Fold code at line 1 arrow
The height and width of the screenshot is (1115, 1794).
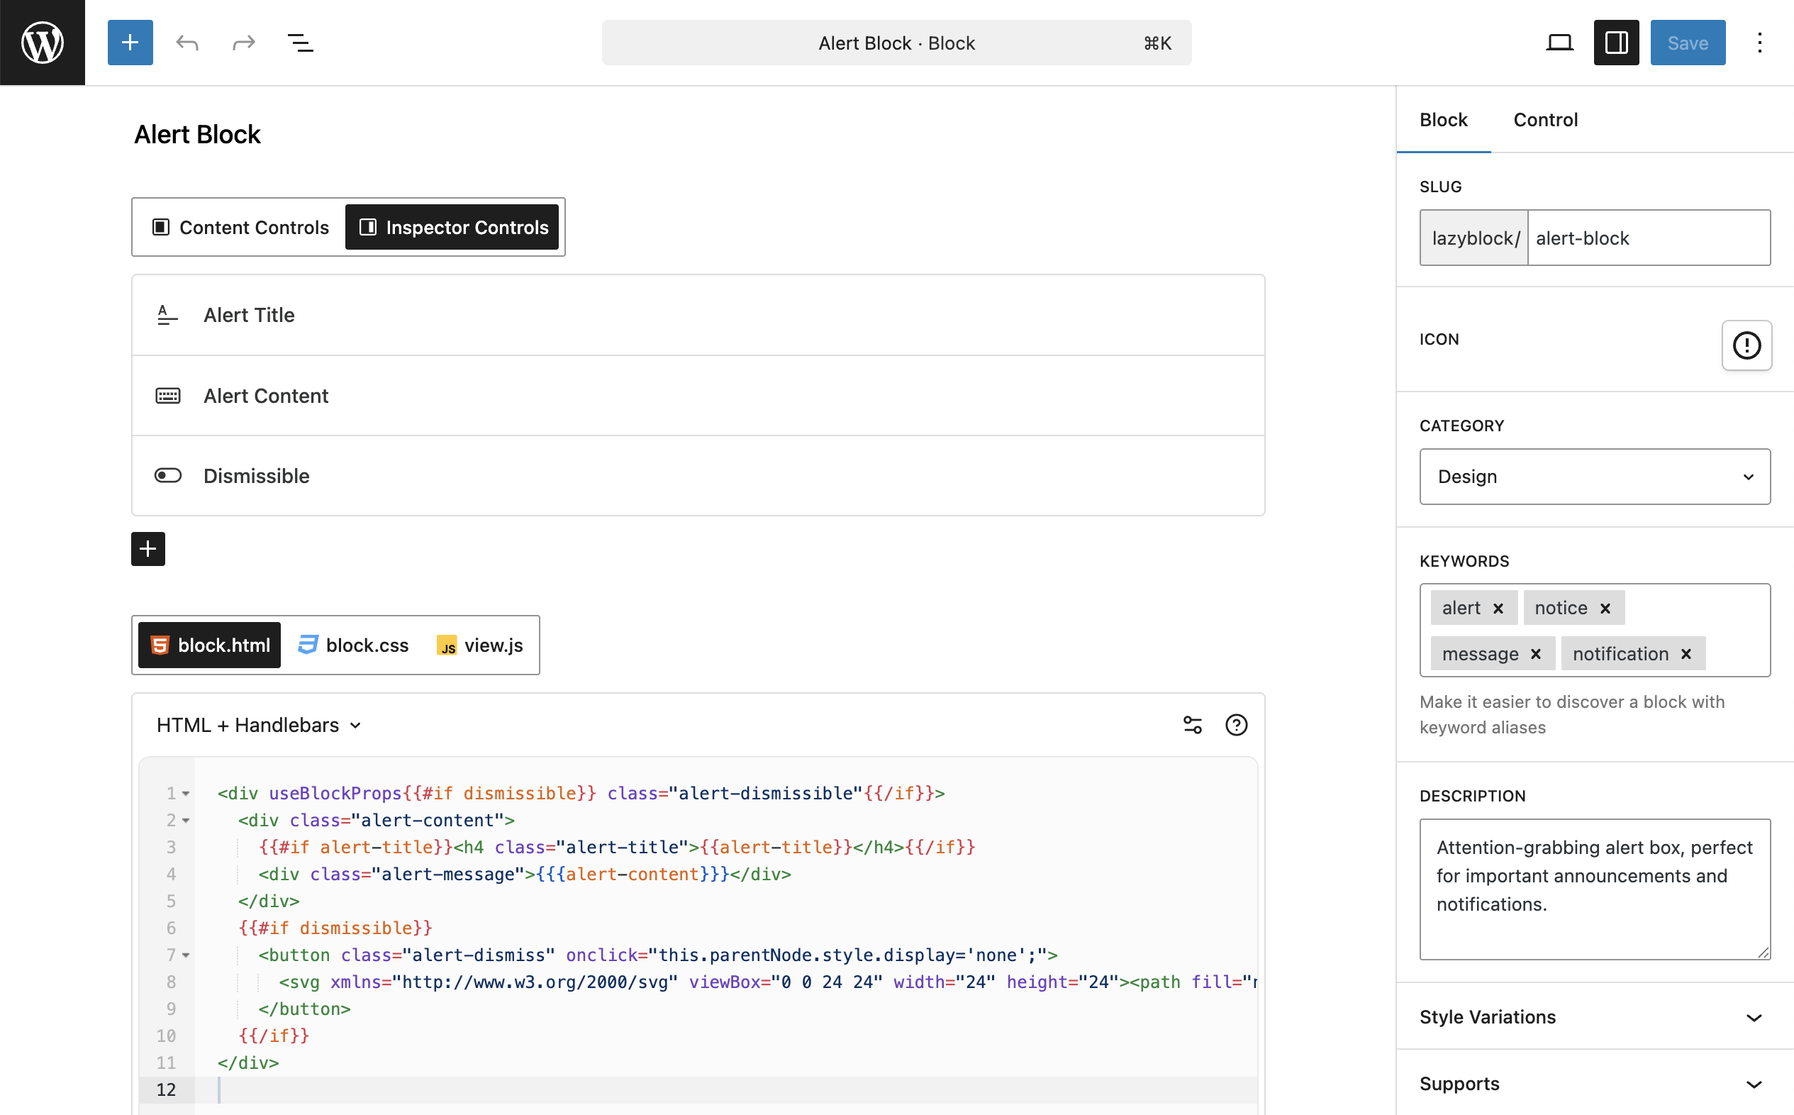186,794
